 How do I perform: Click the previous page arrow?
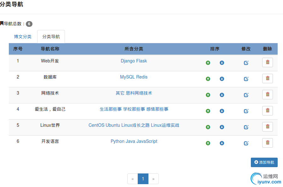click(133, 179)
